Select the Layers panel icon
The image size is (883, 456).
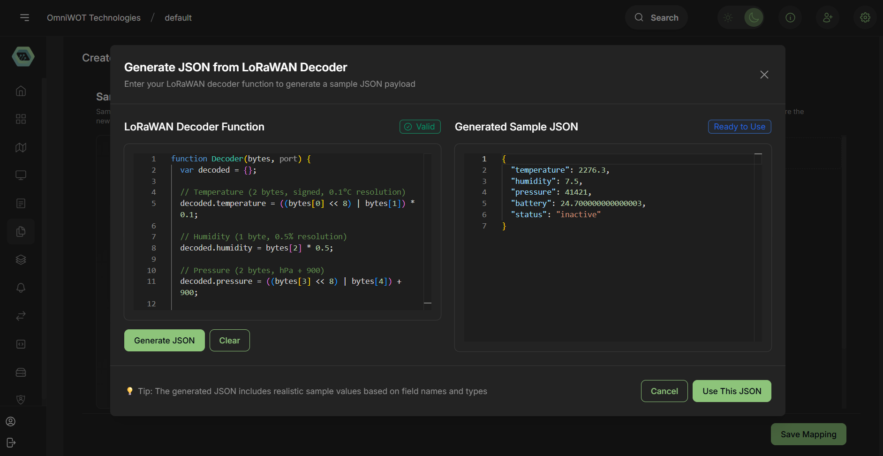[21, 259]
